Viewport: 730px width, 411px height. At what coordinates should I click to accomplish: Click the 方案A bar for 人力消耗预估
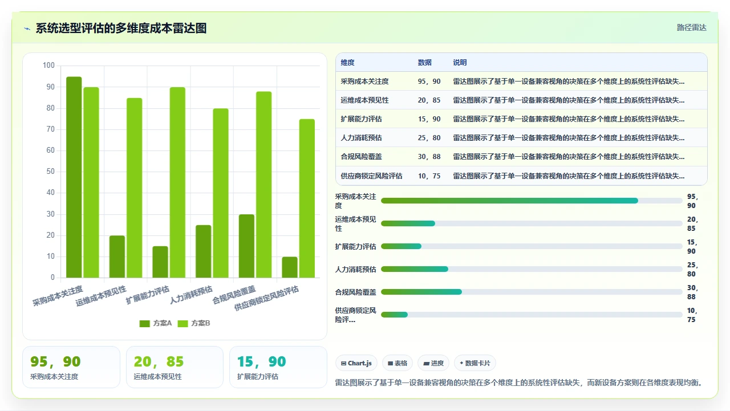click(x=204, y=251)
